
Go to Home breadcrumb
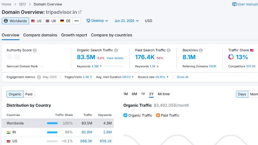coord(6,4)
